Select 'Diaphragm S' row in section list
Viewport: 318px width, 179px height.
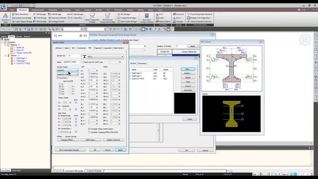(151, 73)
